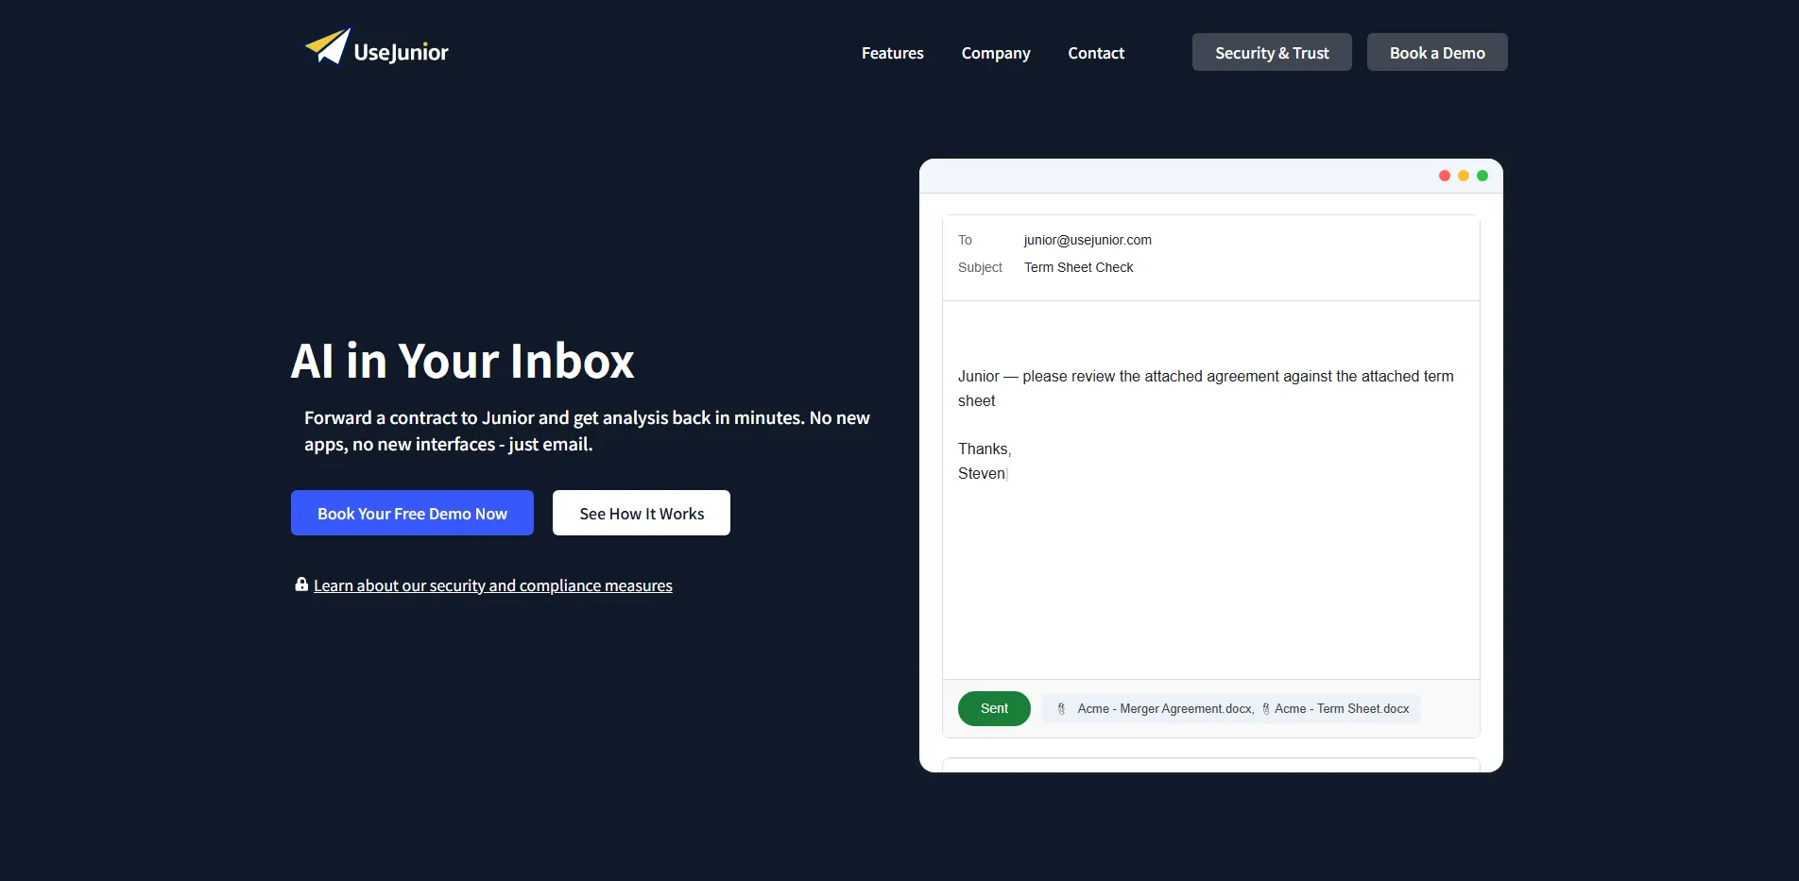Image resolution: width=1799 pixels, height=881 pixels.
Task: Open the Acme - Merger Agreement.docx attachment
Action: [1164, 709]
